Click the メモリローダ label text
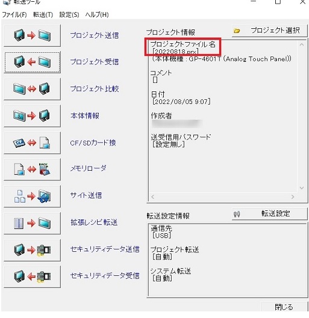The width and height of the screenshot is (309, 318). 88,168
